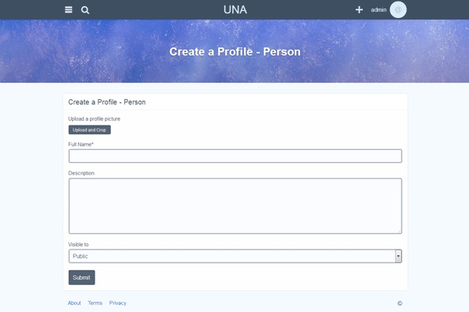The width and height of the screenshot is (469, 312).
Task: Click the plus create-new icon
Action: click(359, 10)
